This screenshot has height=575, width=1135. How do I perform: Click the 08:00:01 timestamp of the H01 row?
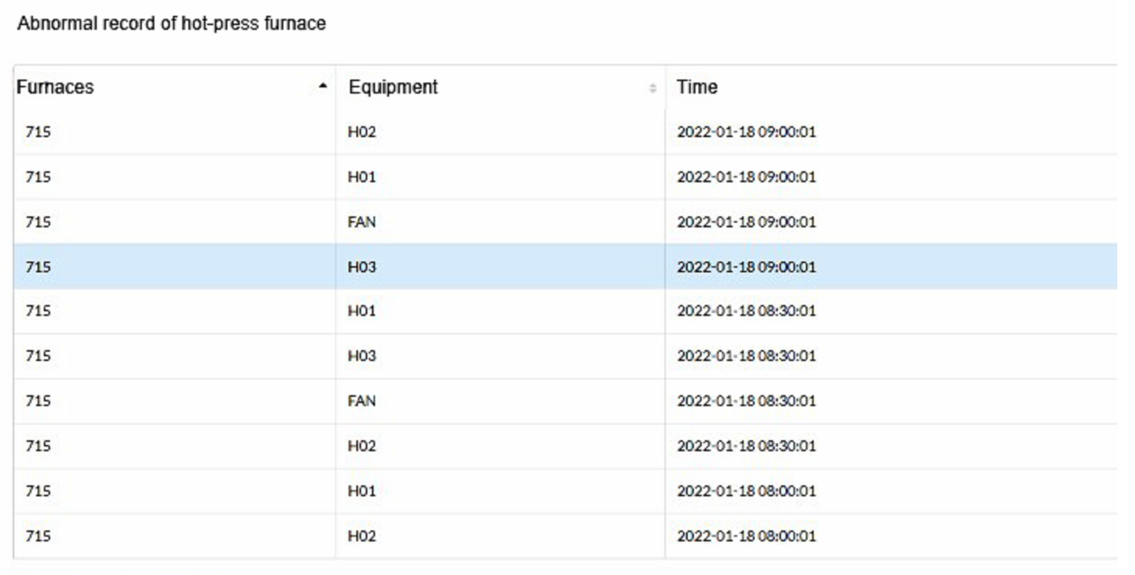tap(746, 491)
